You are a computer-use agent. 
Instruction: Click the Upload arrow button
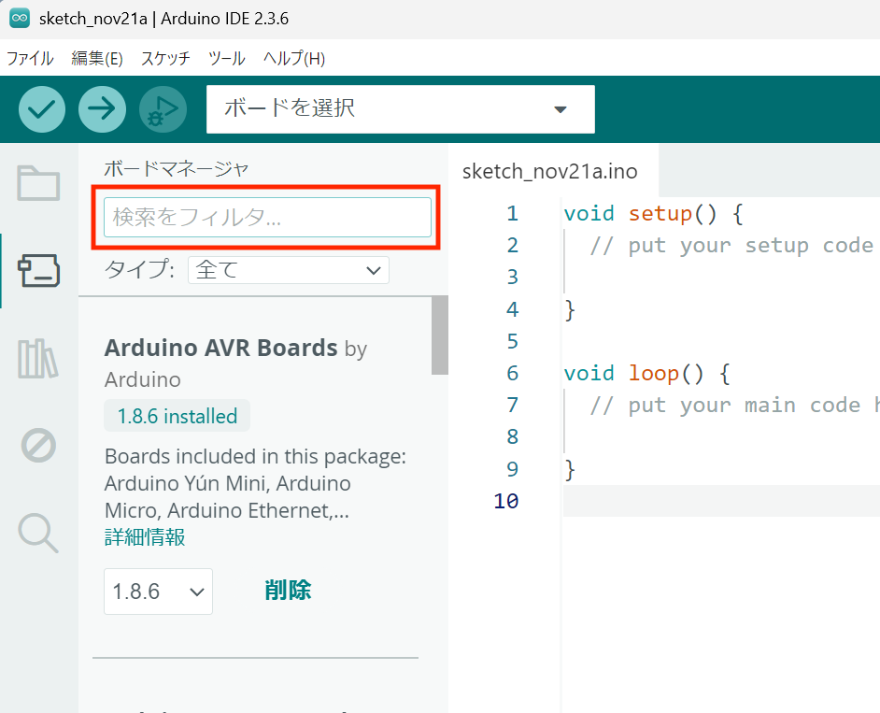tap(102, 109)
